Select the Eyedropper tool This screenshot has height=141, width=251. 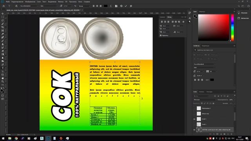click(3, 34)
